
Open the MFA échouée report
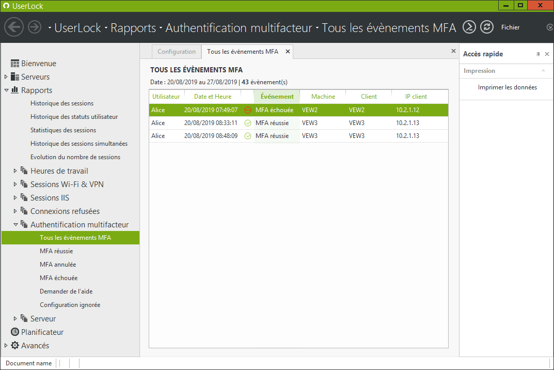pyautogui.click(x=58, y=278)
